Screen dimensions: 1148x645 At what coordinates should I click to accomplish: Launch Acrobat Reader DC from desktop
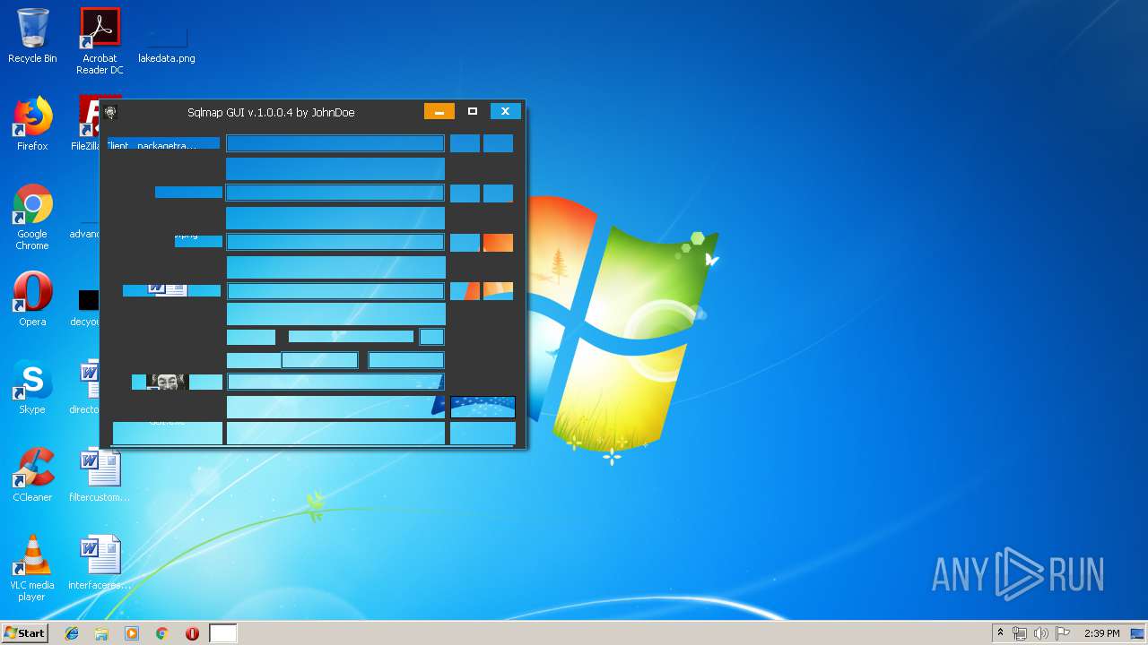point(100,41)
